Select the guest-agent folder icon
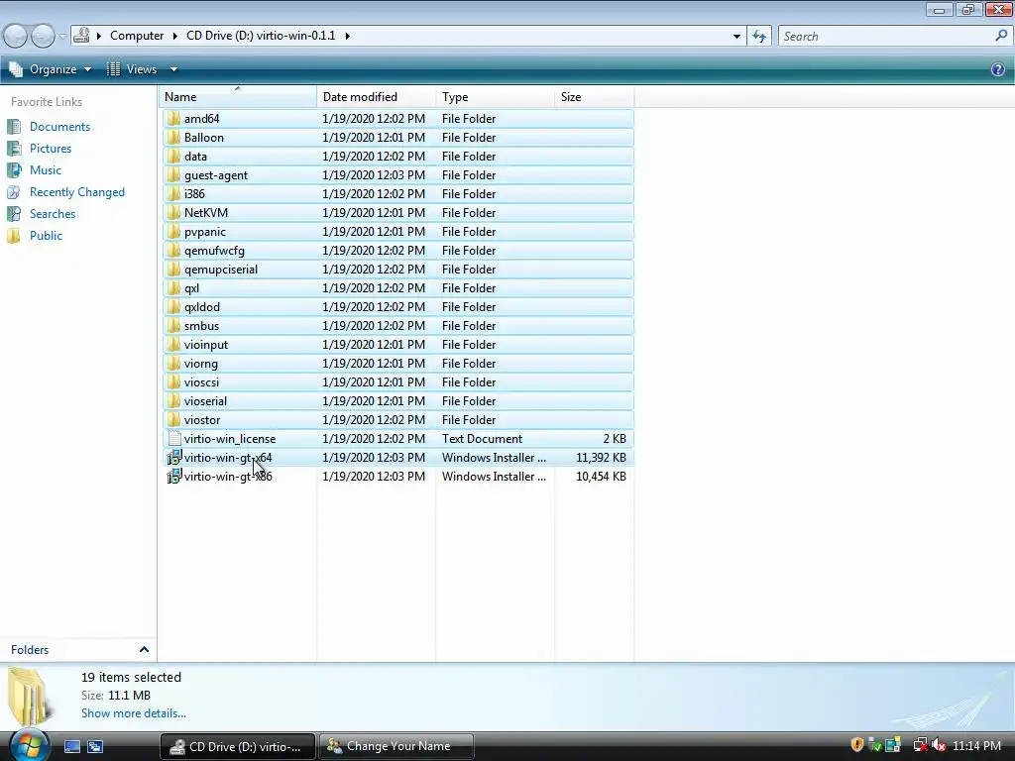The width and height of the screenshot is (1015, 761). 173,174
